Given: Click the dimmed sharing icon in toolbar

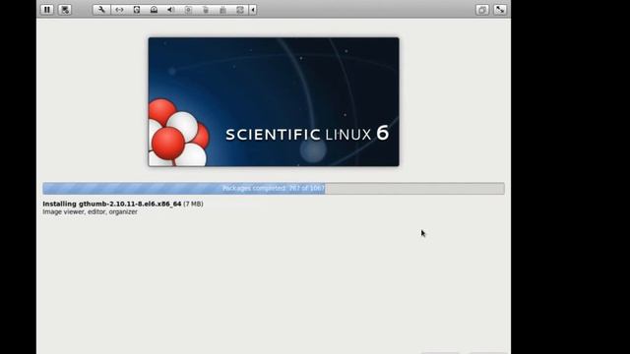Looking at the screenshot, I should coord(240,10).
